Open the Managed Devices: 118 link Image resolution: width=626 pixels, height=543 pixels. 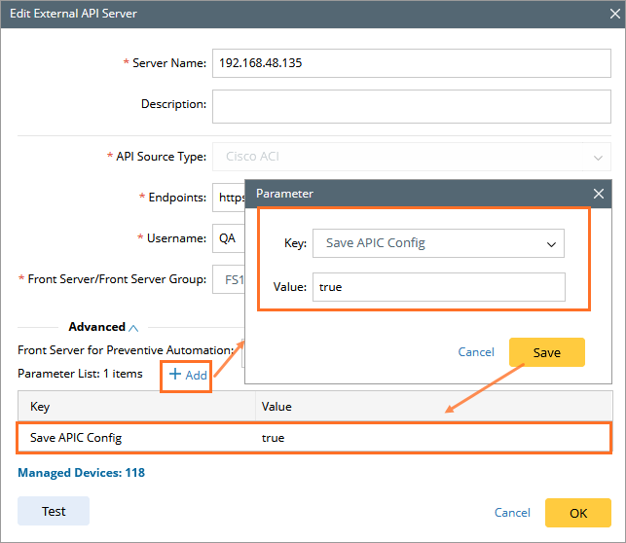tap(81, 473)
